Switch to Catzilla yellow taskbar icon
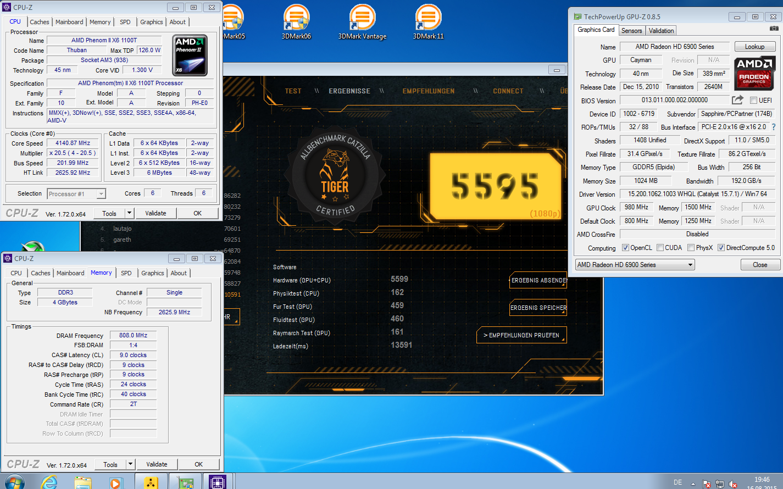Screen dimensions: 783x489 [x=151, y=482]
